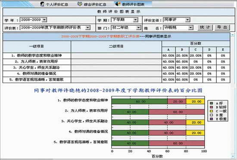This screenshot has width=237, height=160.
Task: Click the pie chart icon beside 教师评价图表
Action: tap(118, 4)
